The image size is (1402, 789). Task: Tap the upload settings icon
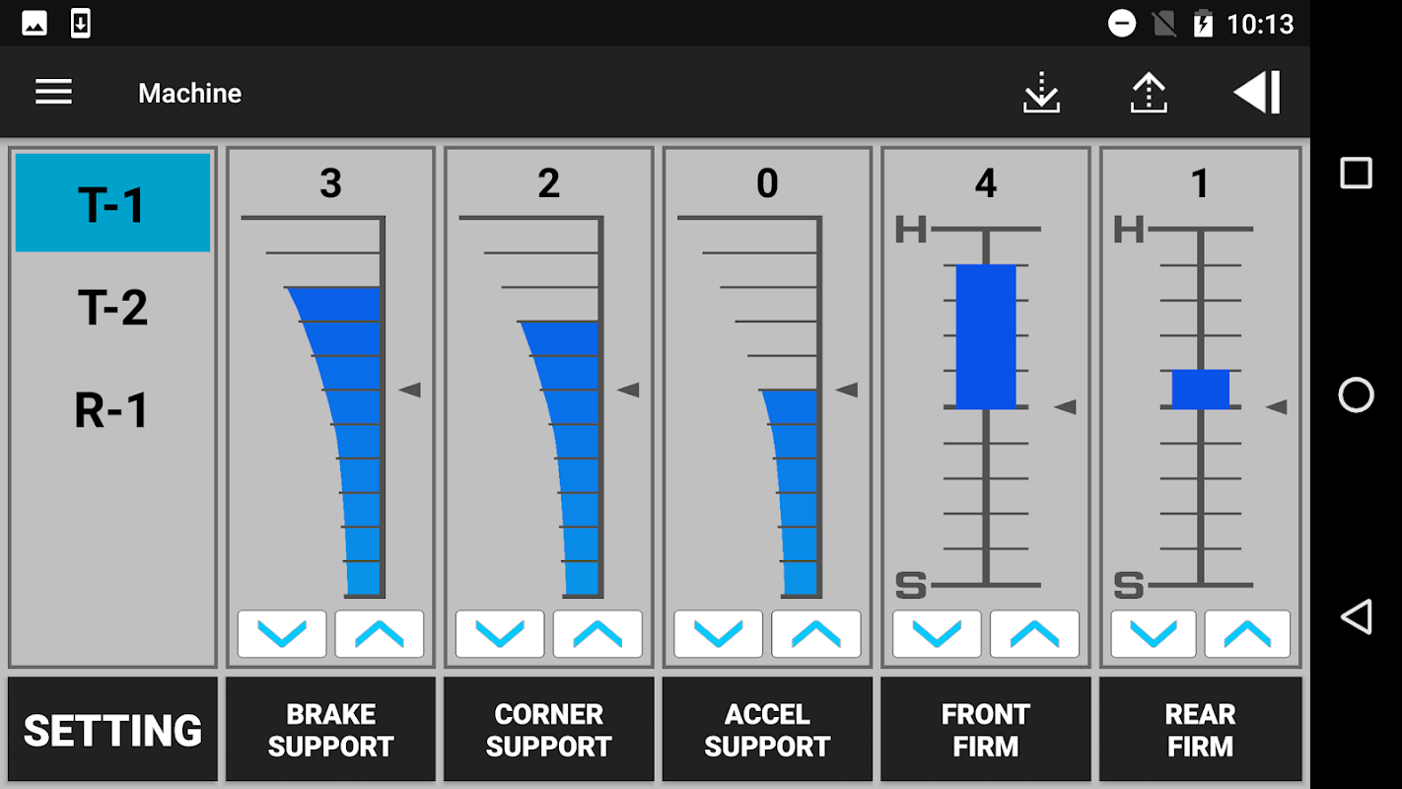[x=1149, y=93]
